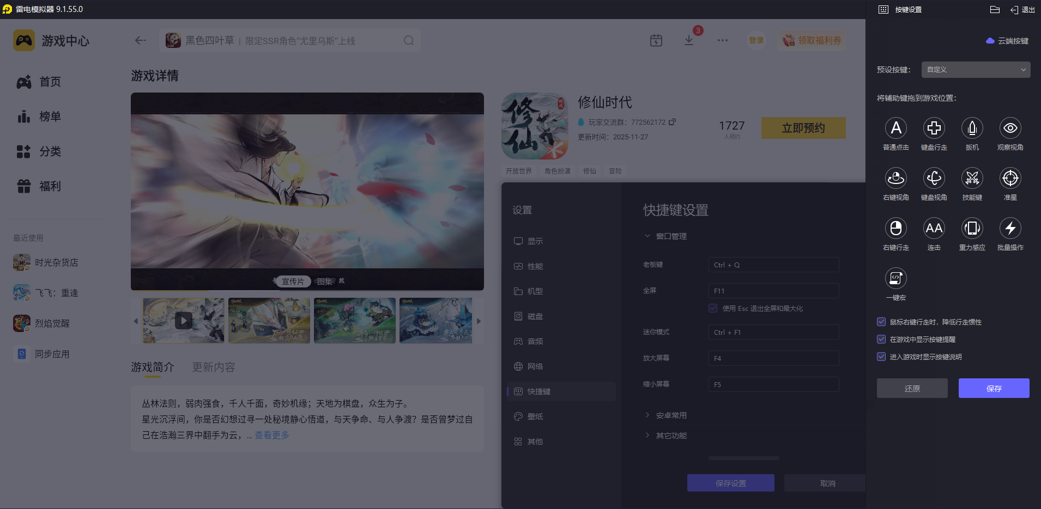Choose the 观察视角 view key icon
Viewport: 1041px width, 509px height.
pos(1010,128)
